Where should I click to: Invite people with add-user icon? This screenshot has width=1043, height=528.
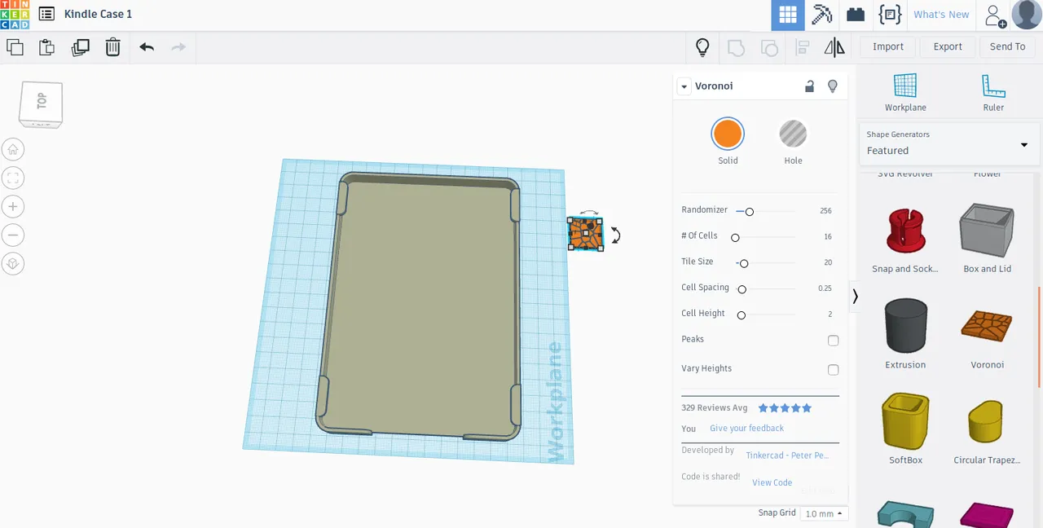[x=995, y=15]
